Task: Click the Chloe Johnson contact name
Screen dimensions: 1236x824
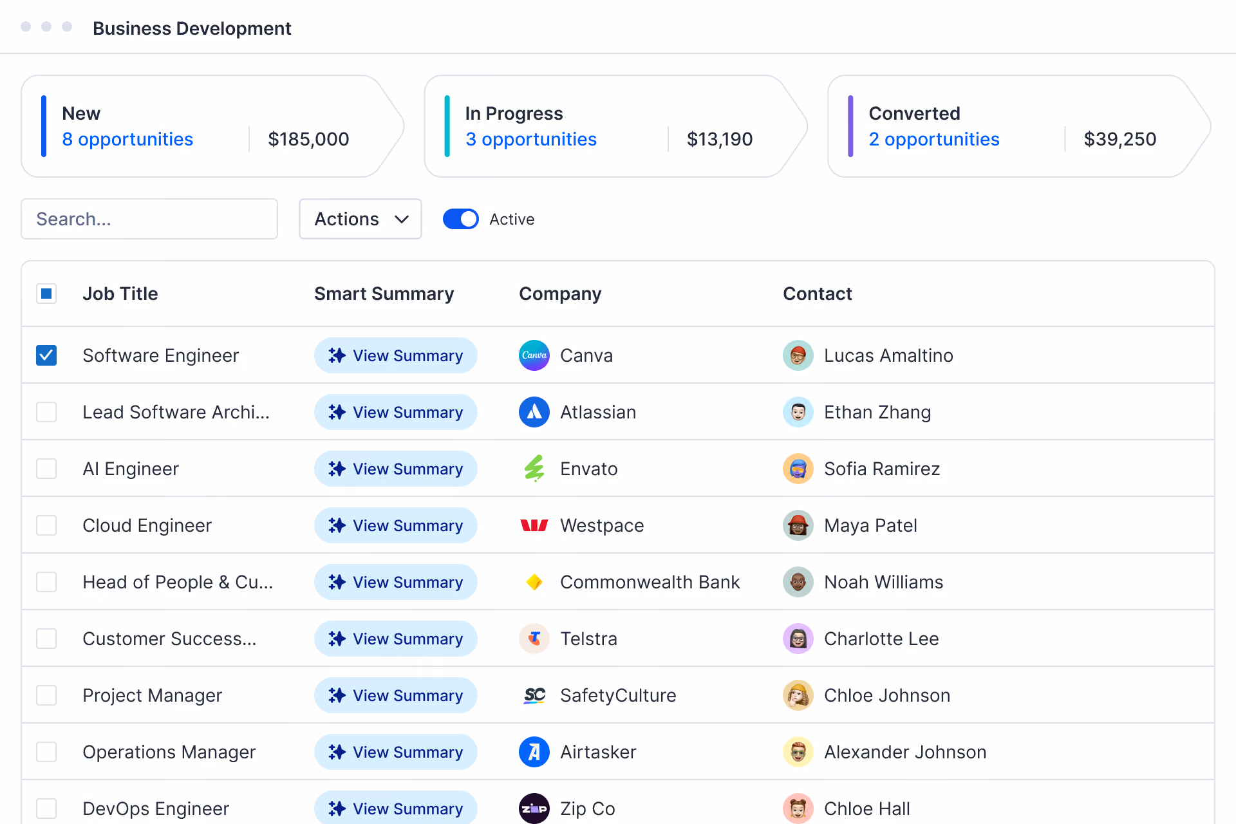Action: click(887, 695)
